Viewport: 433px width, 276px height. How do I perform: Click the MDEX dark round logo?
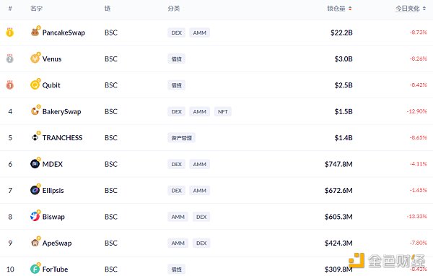[35, 164]
